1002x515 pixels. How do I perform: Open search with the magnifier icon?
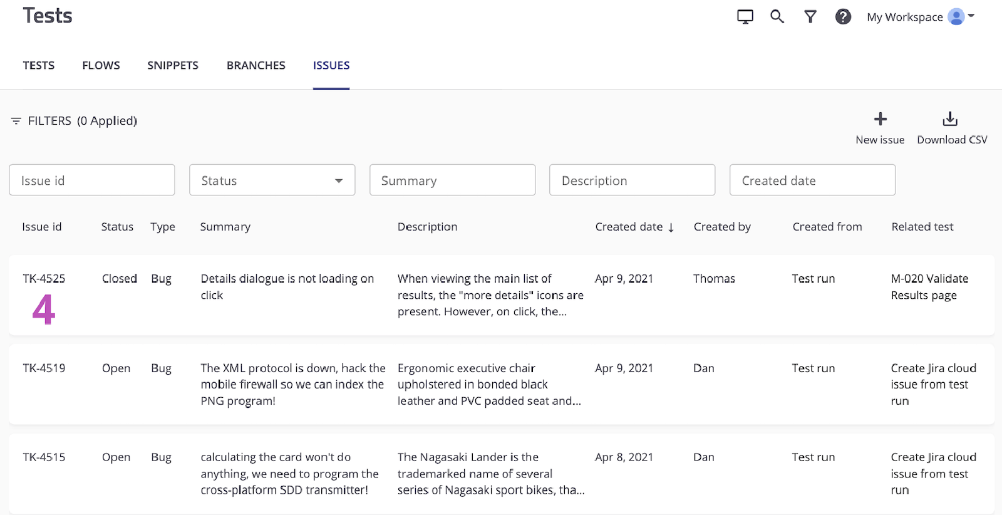777,17
